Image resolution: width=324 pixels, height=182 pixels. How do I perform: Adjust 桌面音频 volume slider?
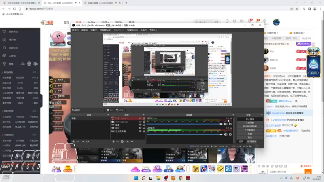[185, 135]
